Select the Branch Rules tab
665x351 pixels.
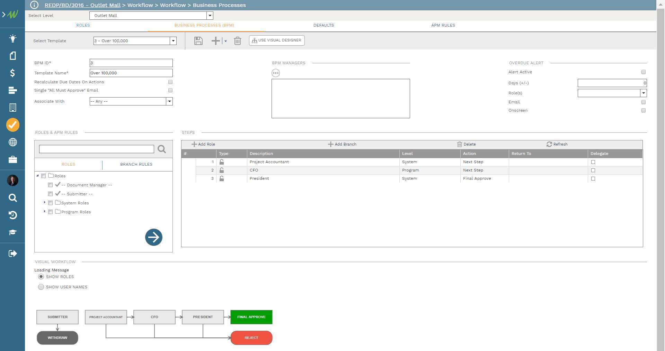coord(136,164)
